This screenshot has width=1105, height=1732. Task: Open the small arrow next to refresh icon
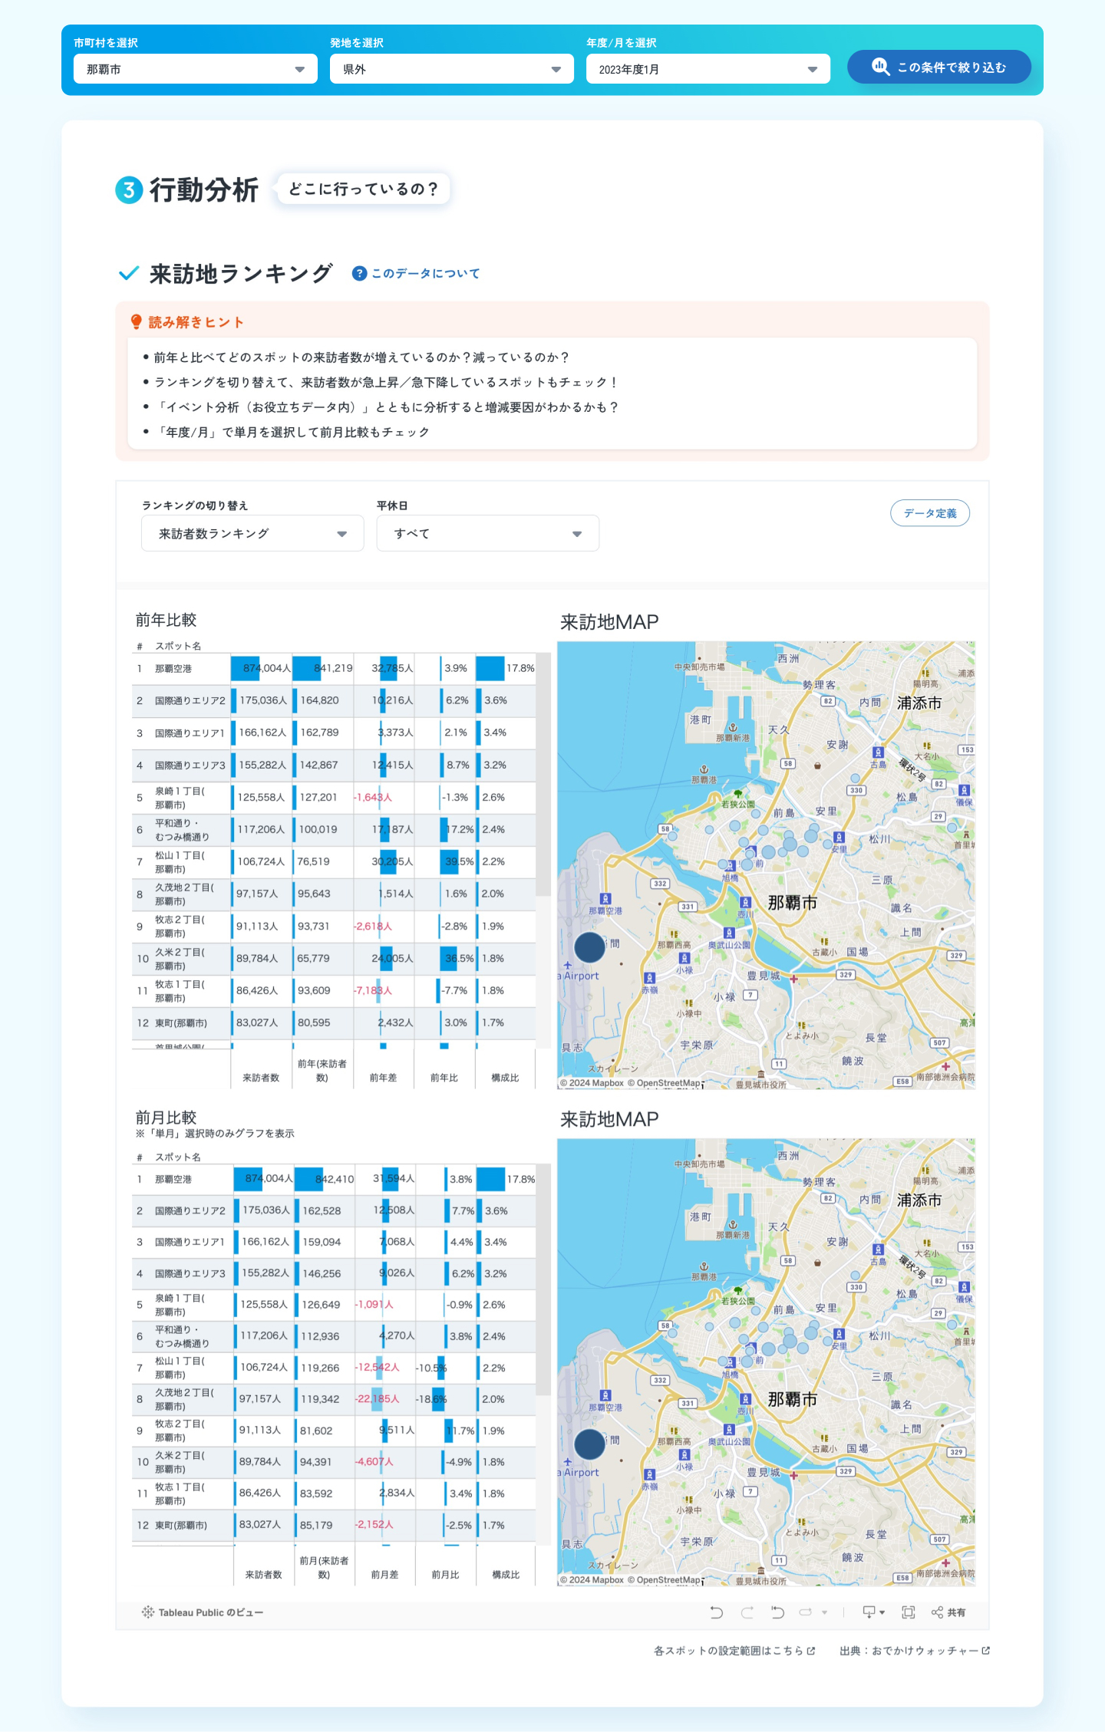pos(825,1612)
